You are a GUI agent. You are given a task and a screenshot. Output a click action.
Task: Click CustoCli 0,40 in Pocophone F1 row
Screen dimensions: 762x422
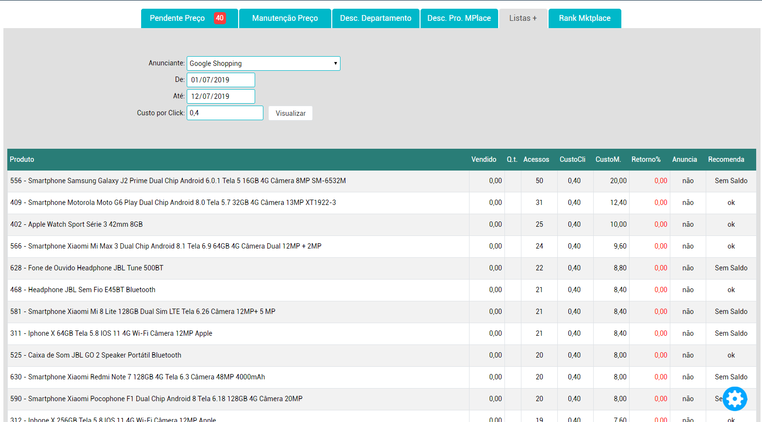(x=574, y=399)
